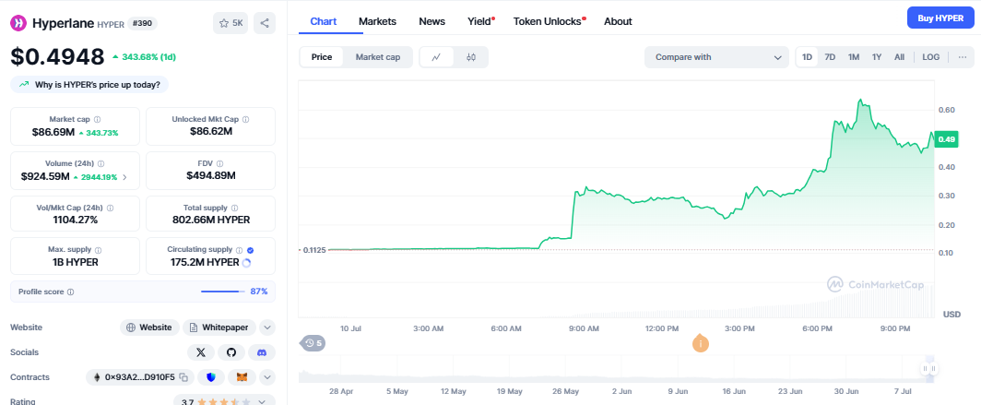
Task: Click Profile score info icon
Action: coord(71,292)
